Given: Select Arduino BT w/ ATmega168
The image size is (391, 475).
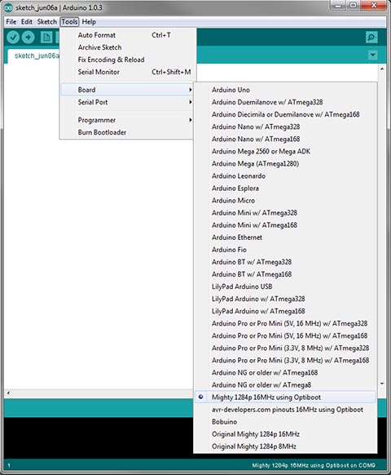Looking at the screenshot, I should [x=285, y=274].
